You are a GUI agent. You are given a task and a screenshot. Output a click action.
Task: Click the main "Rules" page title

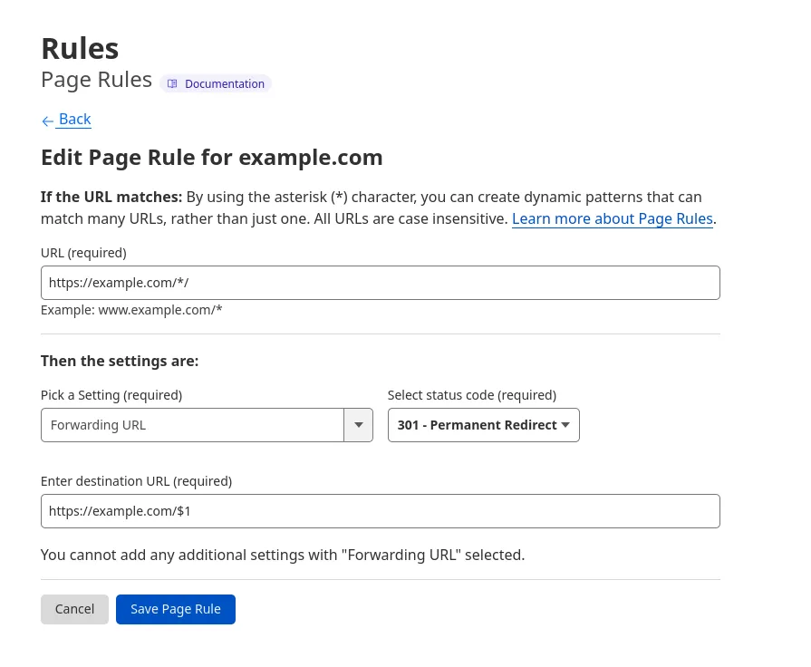(80, 48)
